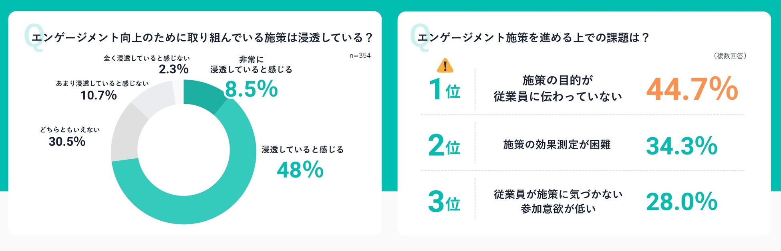Click the 全く浸透していると感じない 2.3% label
This screenshot has height=251, width=781.
pos(147,64)
